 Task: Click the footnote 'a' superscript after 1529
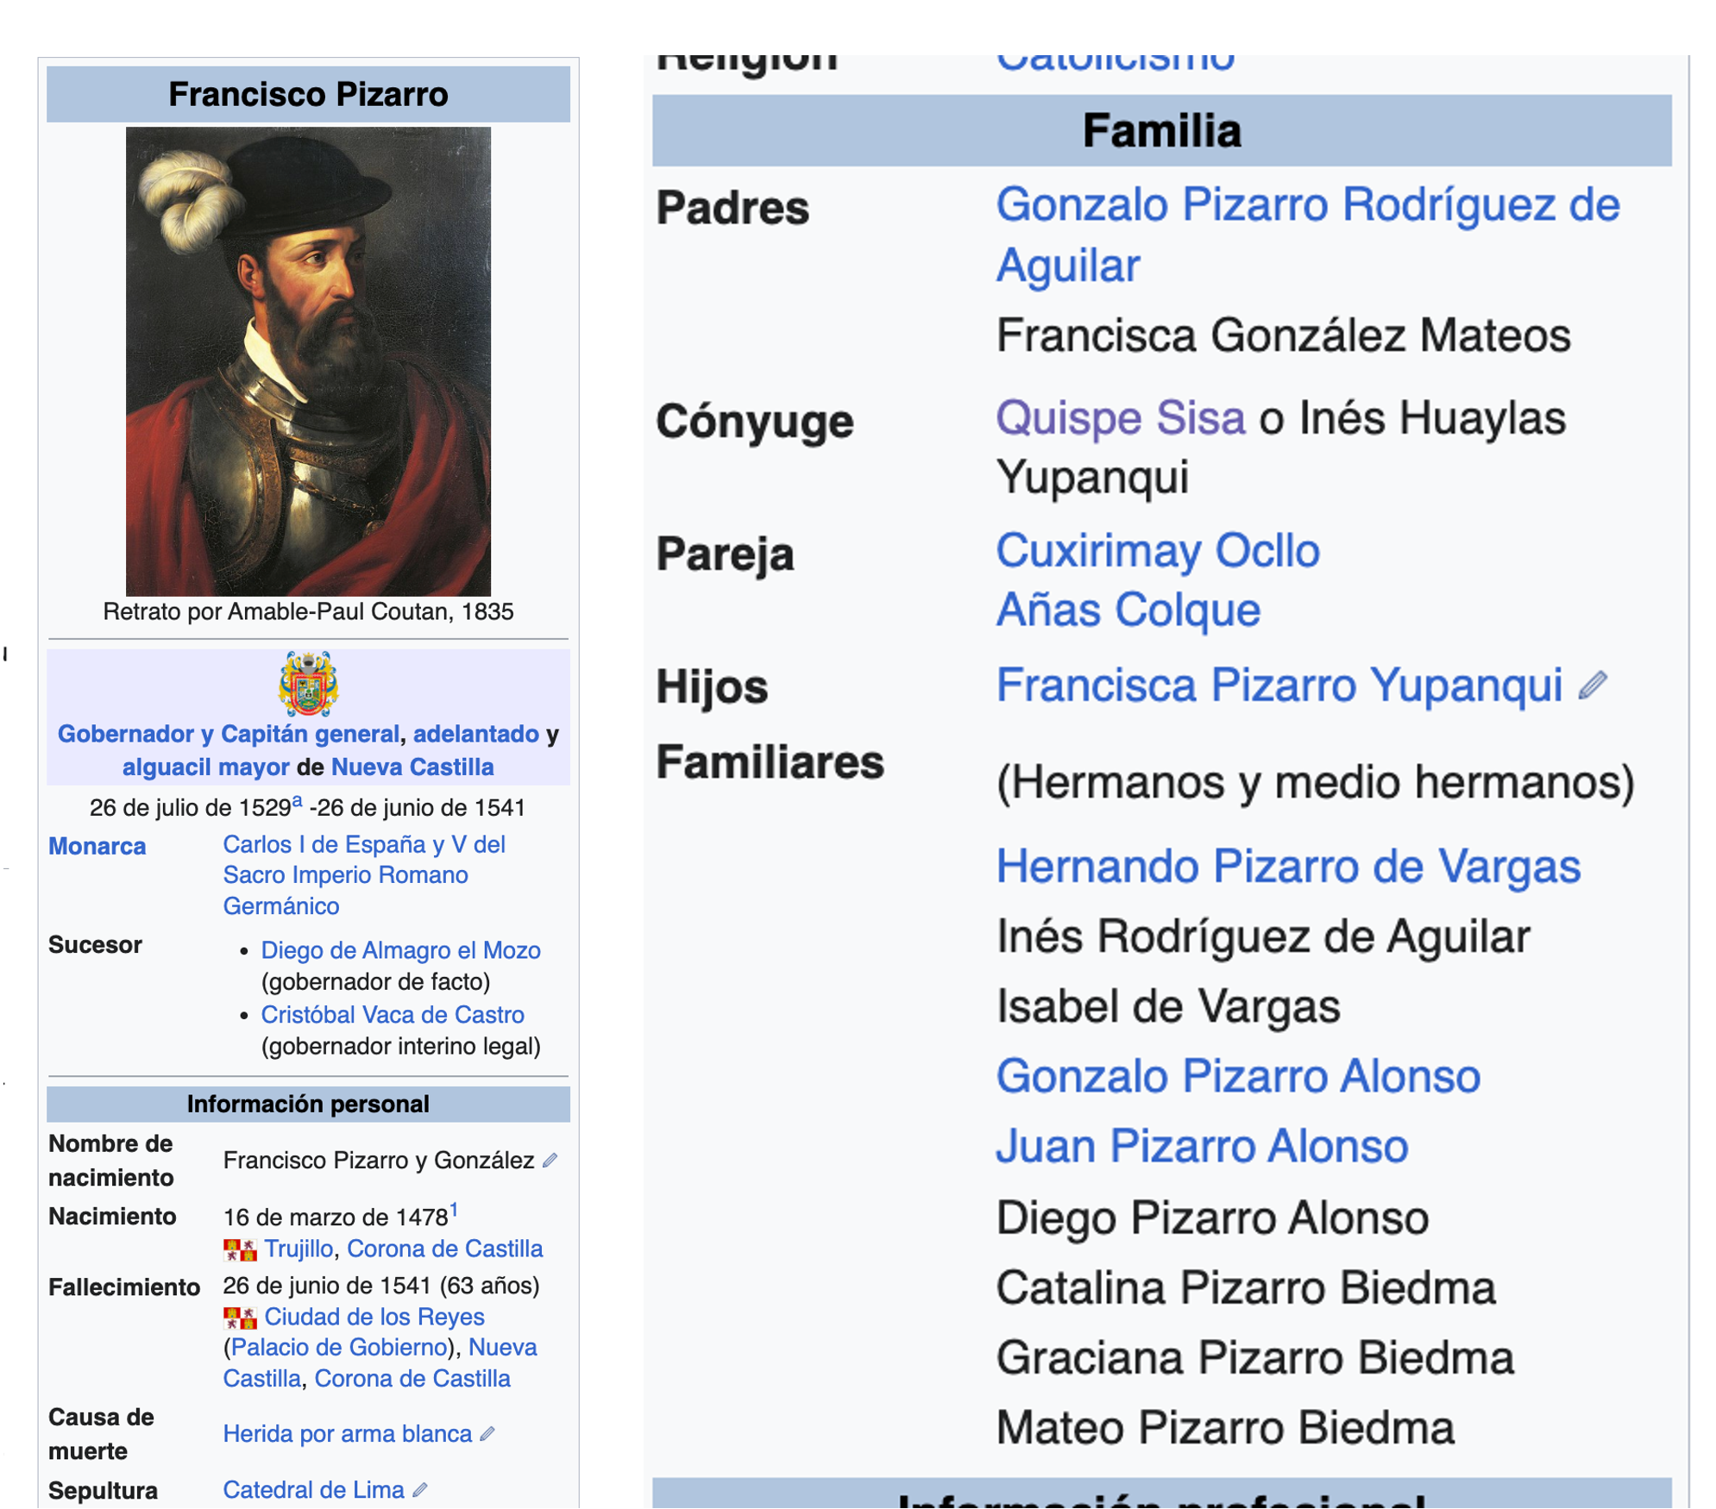coord(297,801)
